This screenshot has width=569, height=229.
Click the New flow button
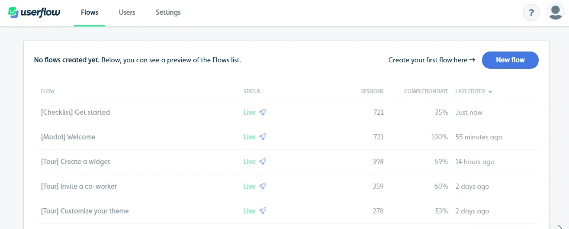tap(510, 60)
